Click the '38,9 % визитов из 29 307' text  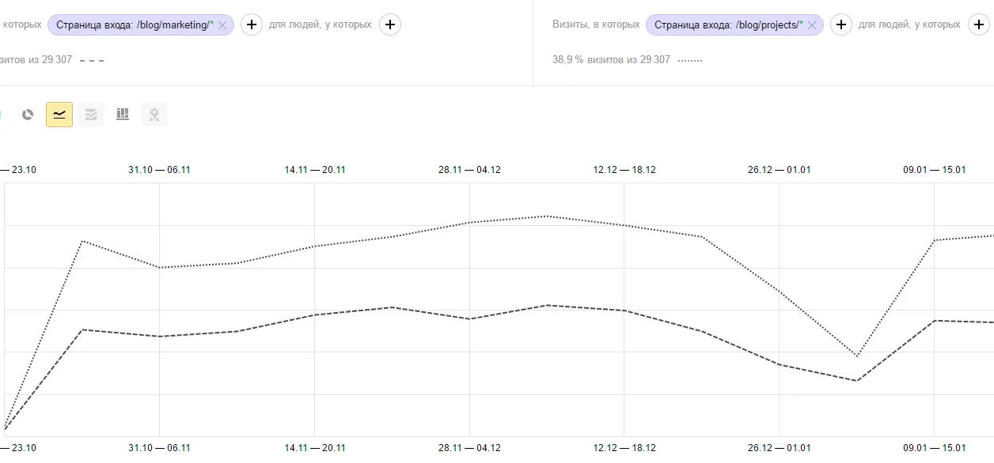click(611, 60)
